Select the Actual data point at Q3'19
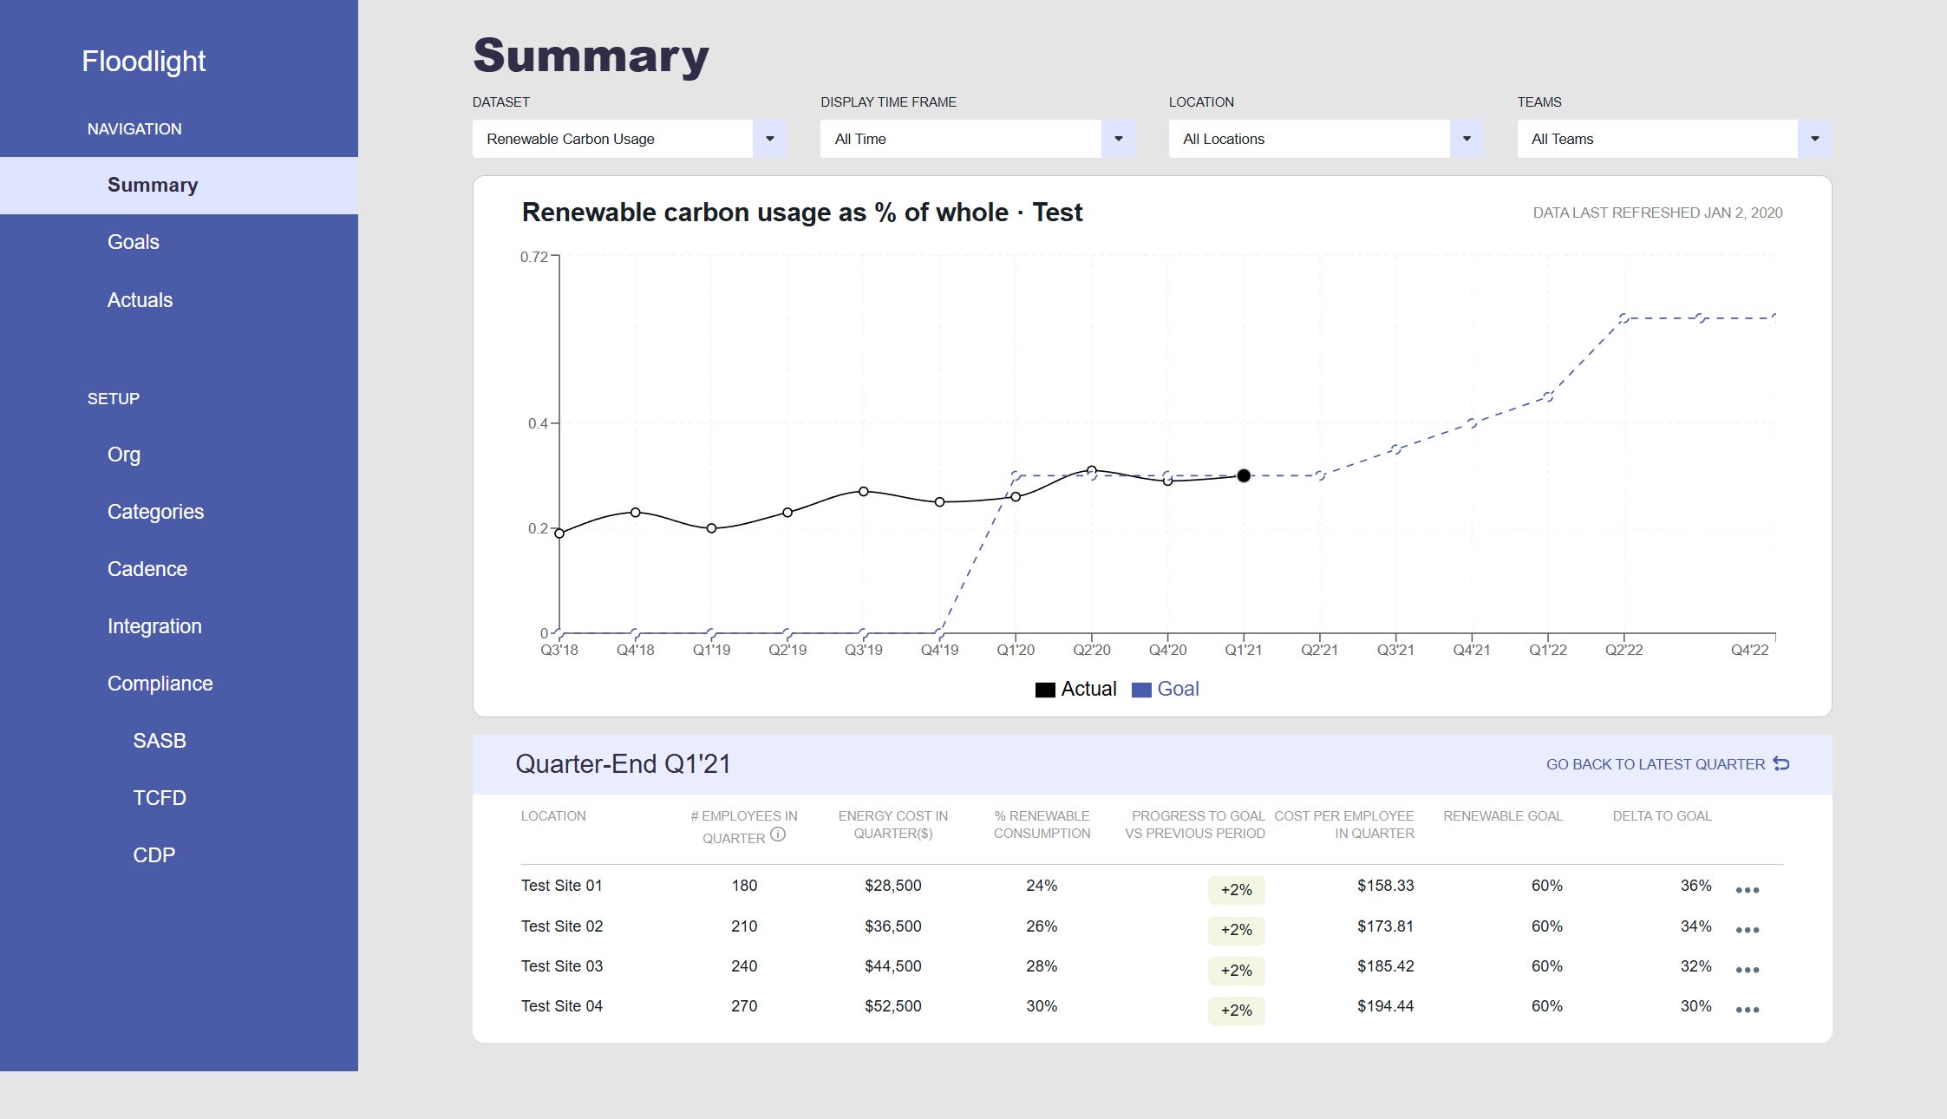This screenshot has width=1947, height=1119. pos(864,491)
